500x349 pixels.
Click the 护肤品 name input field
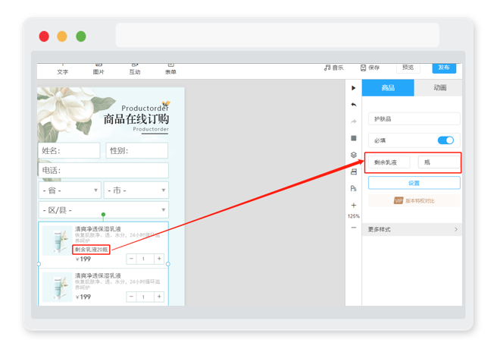(414, 119)
